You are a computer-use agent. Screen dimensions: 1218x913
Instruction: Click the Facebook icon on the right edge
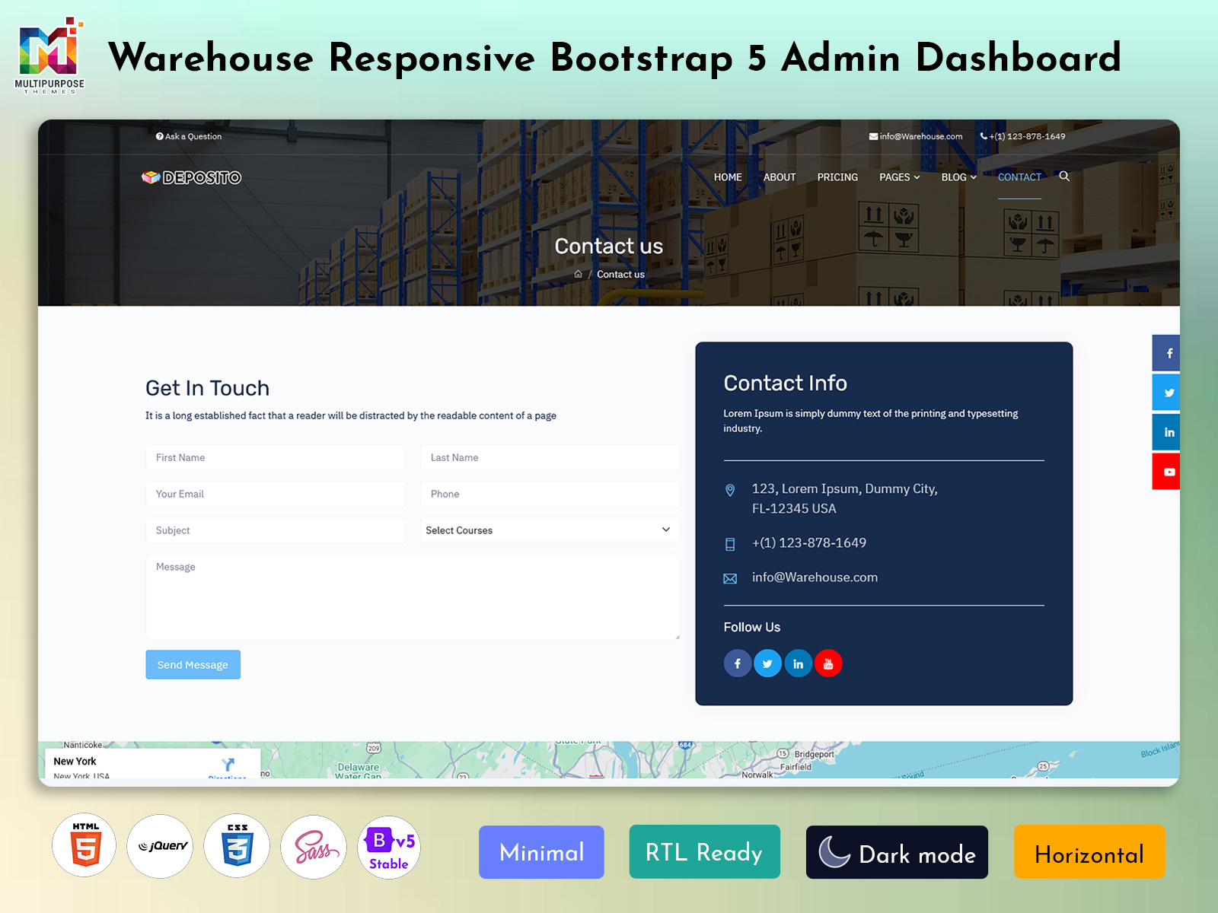[x=1167, y=353]
